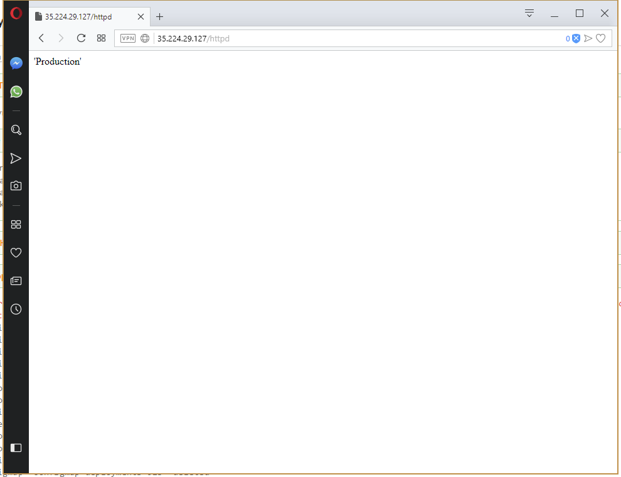Select the 35.224.29.127/httpd tab
This screenshot has width=621, height=477.
(82, 17)
